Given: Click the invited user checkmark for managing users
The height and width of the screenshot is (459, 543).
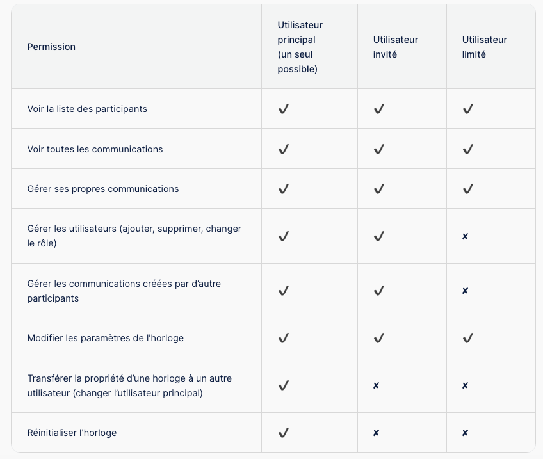Looking at the screenshot, I should pos(379,236).
